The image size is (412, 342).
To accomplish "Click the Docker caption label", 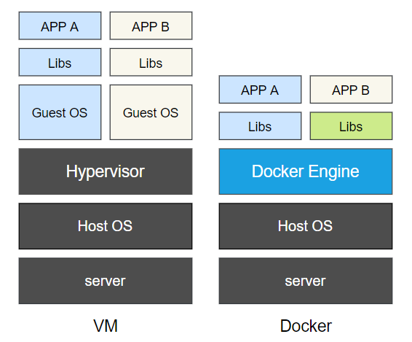I will pyautogui.click(x=306, y=326).
